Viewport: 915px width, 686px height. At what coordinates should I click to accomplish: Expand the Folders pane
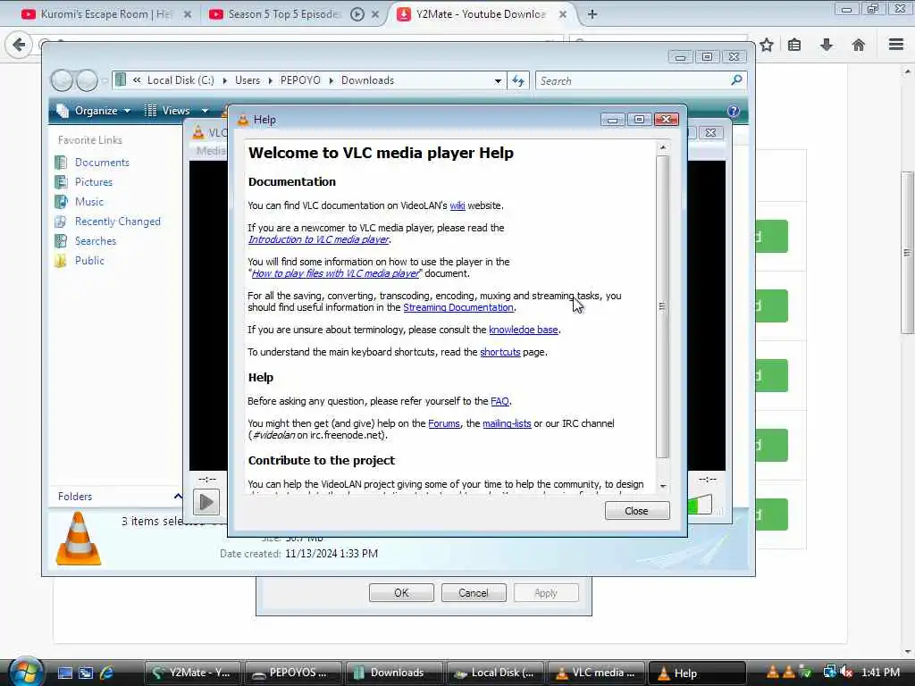pos(178,497)
